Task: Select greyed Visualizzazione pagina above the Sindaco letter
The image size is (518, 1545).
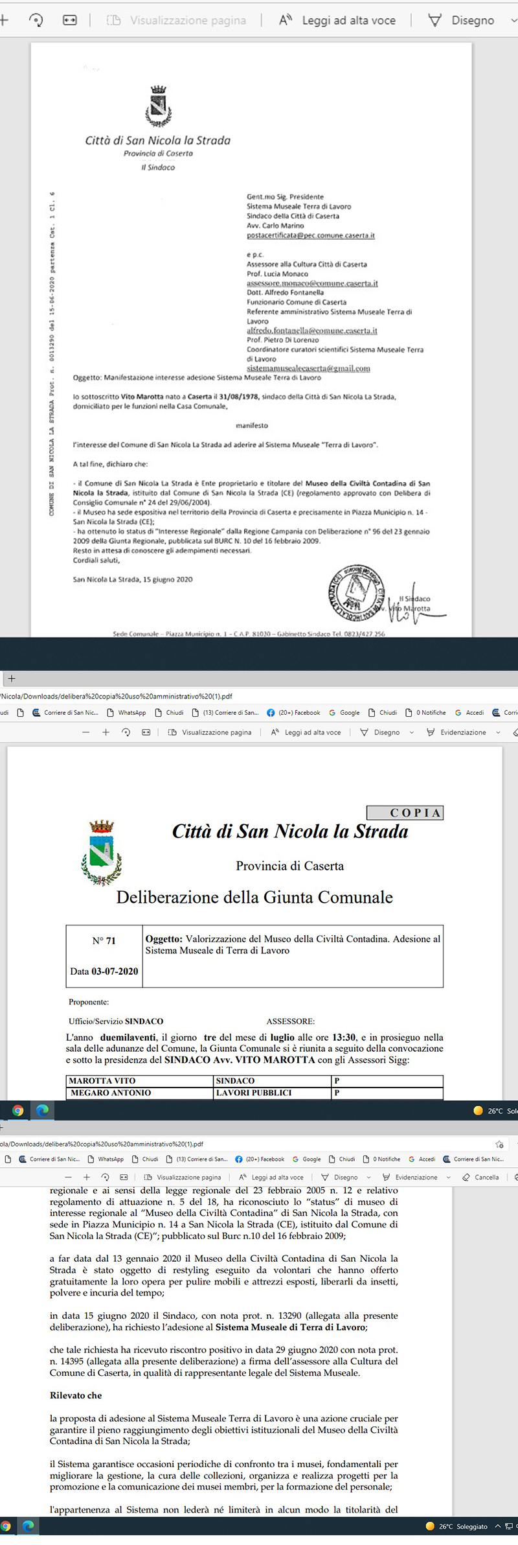Action: pyautogui.click(x=176, y=20)
